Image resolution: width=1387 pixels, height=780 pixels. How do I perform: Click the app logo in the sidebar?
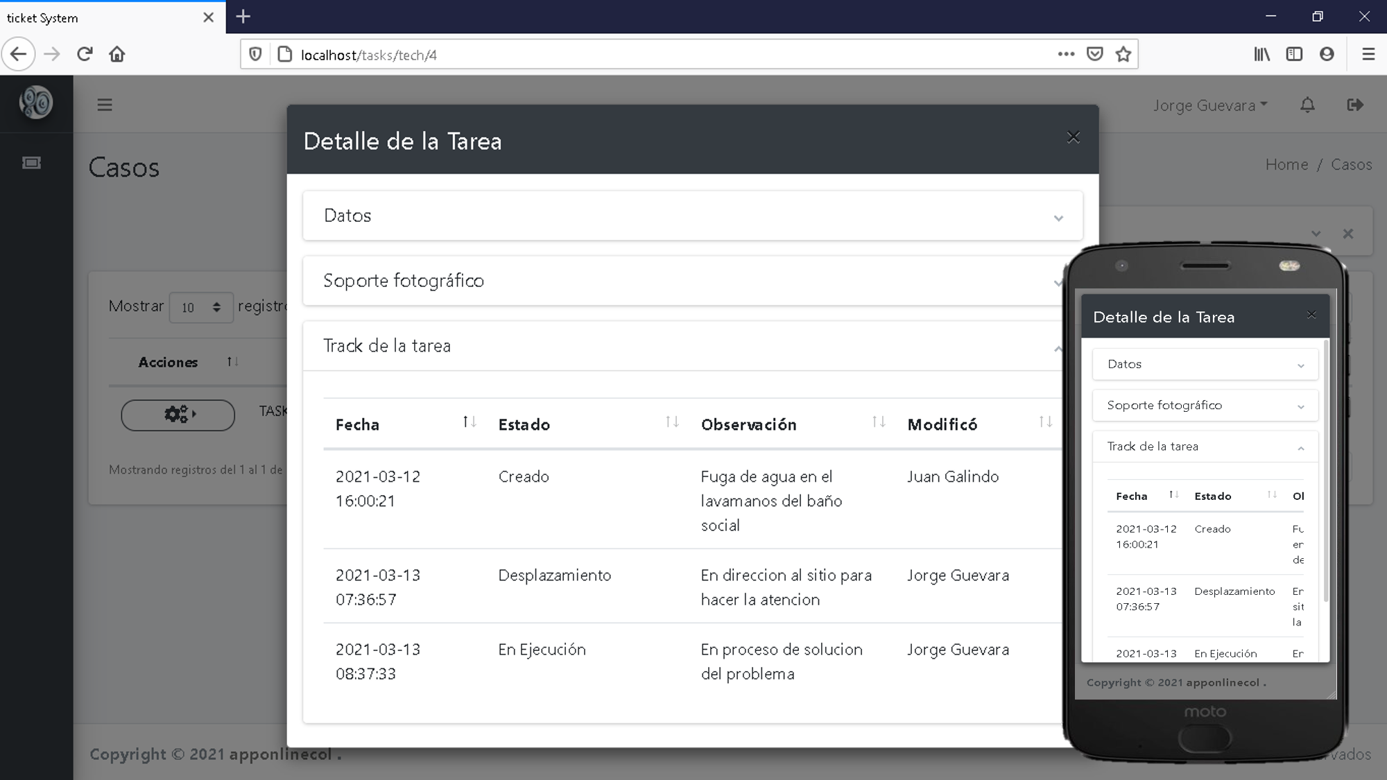click(x=36, y=103)
